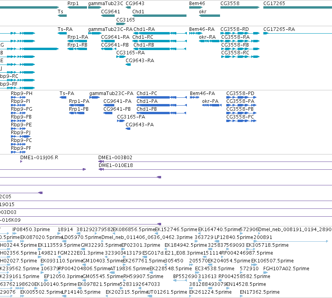Click the Rbp9-PG protein
This screenshot has width=332, height=298.
click(18, 113)
